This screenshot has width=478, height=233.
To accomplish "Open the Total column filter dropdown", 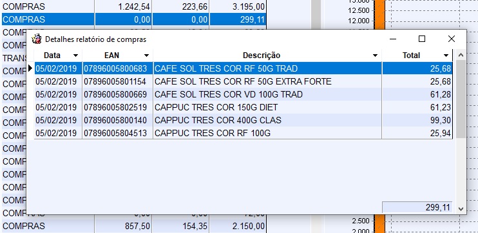I will coord(446,56).
